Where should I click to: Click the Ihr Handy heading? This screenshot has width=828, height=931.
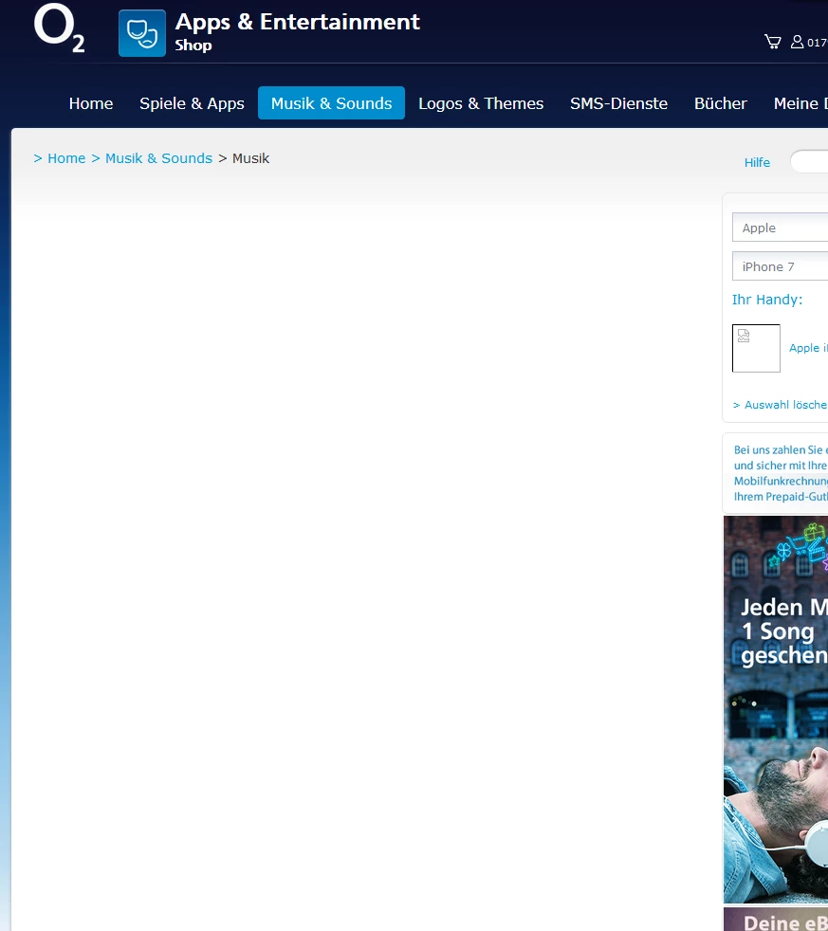click(x=766, y=300)
